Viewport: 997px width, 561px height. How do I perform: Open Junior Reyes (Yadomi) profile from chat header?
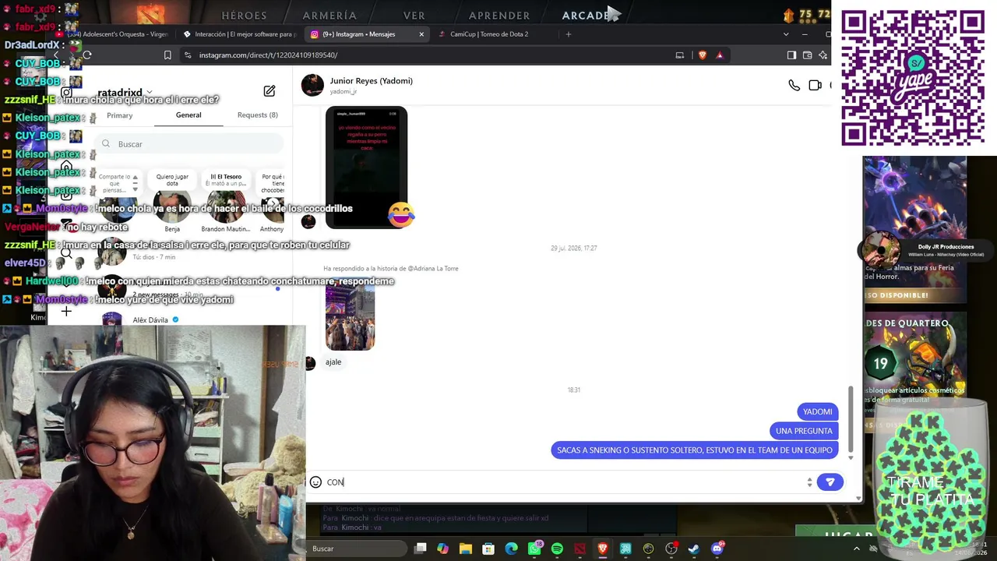pos(372,81)
